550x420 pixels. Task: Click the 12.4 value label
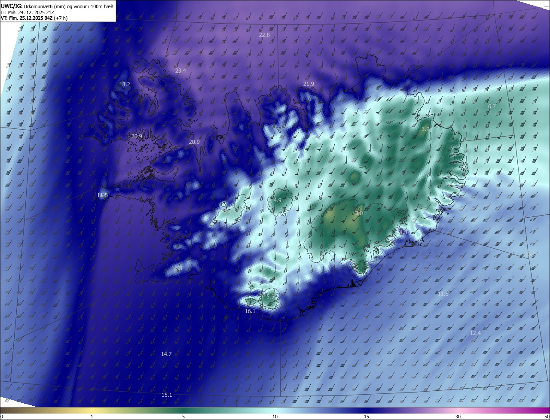[475, 333]
